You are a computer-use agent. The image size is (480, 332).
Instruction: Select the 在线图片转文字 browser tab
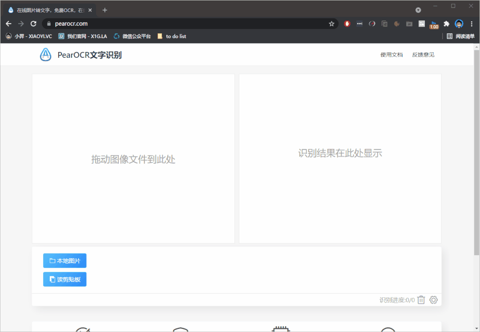click(48, 10)
